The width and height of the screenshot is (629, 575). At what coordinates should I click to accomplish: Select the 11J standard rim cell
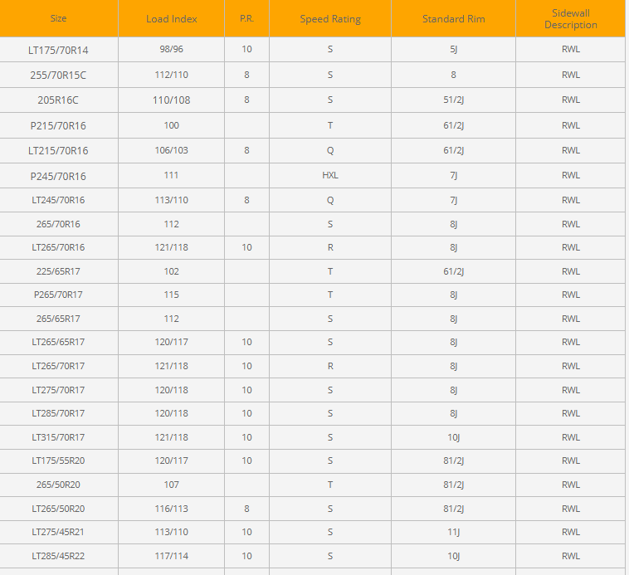[x=453, y=532]
